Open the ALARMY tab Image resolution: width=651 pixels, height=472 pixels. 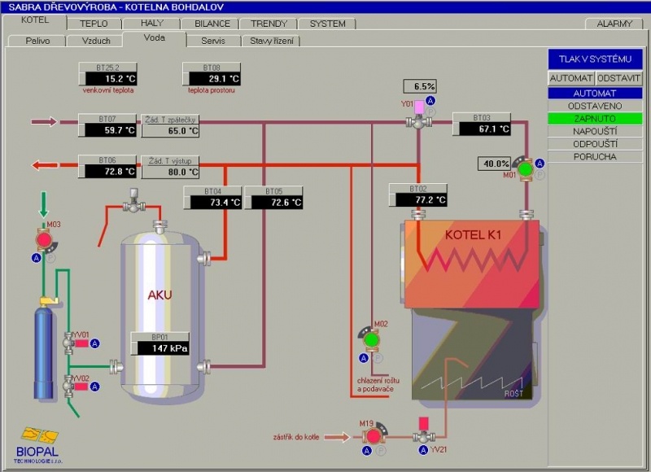pos(614,24)
